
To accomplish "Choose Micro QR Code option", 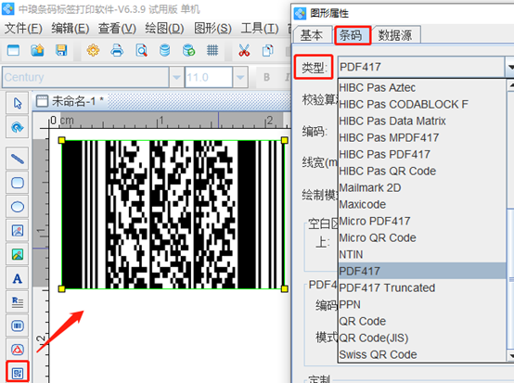I will 422,237.
